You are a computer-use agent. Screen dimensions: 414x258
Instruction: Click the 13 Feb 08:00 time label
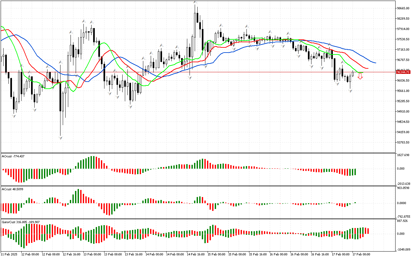tap(113, 254)
